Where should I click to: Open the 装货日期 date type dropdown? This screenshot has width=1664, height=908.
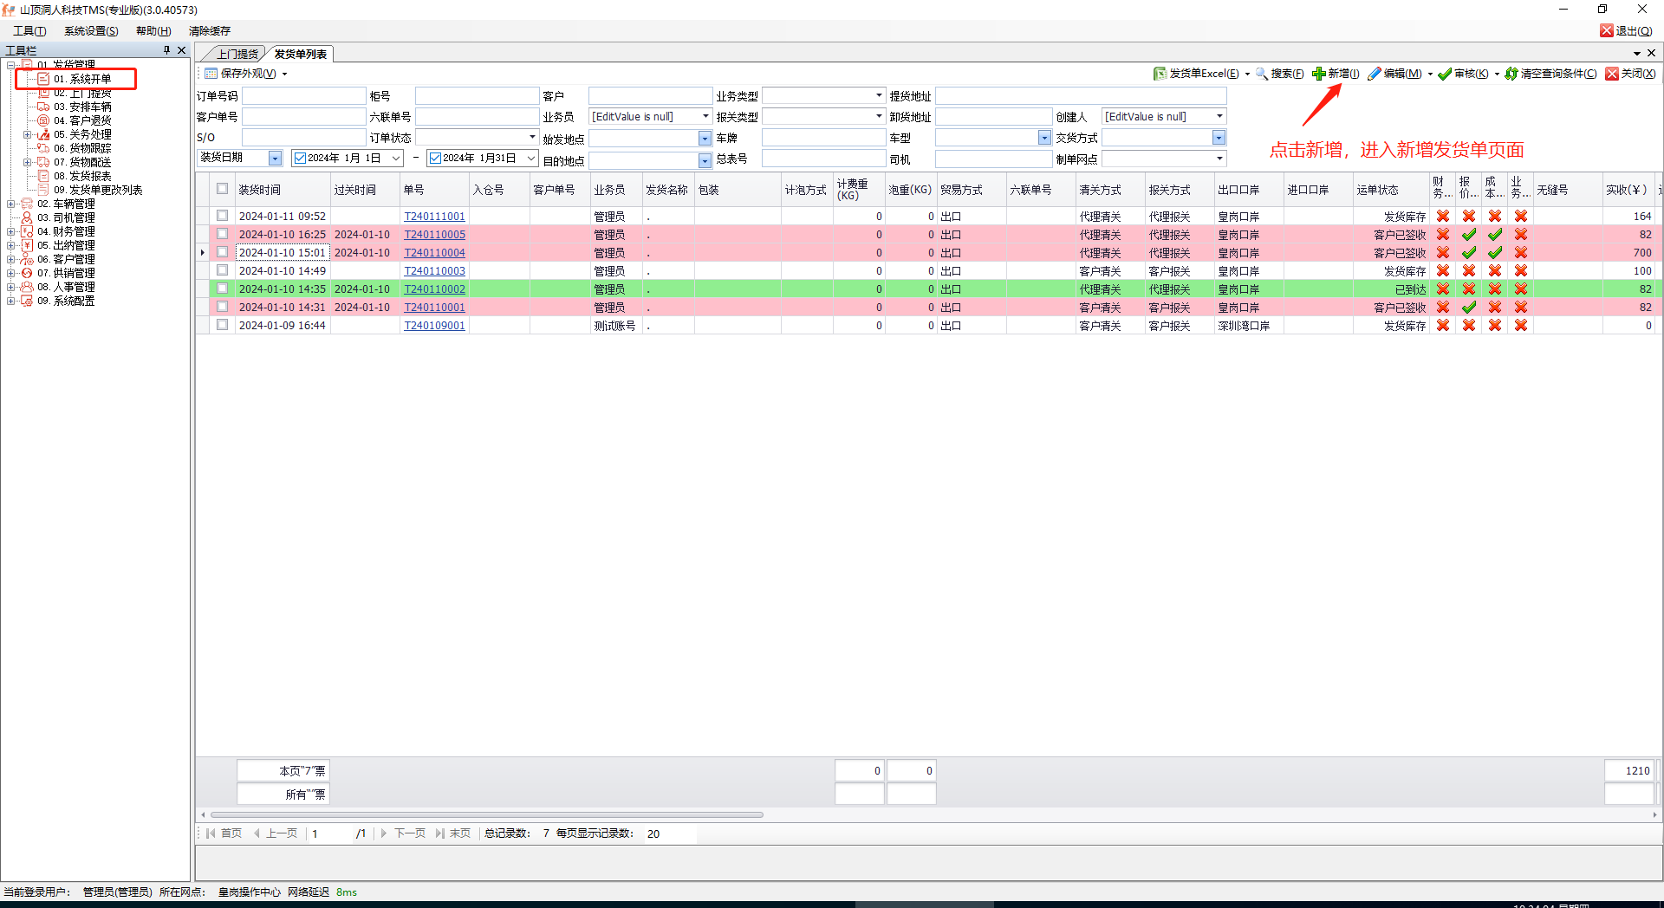(x=275, y=158)
